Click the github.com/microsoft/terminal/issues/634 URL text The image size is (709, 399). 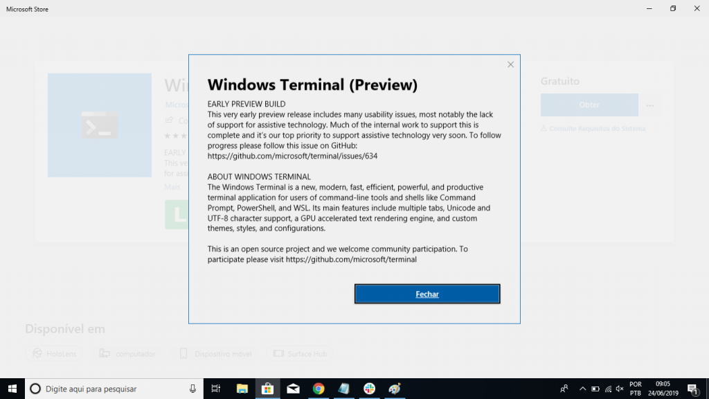(x=293, y=156)
